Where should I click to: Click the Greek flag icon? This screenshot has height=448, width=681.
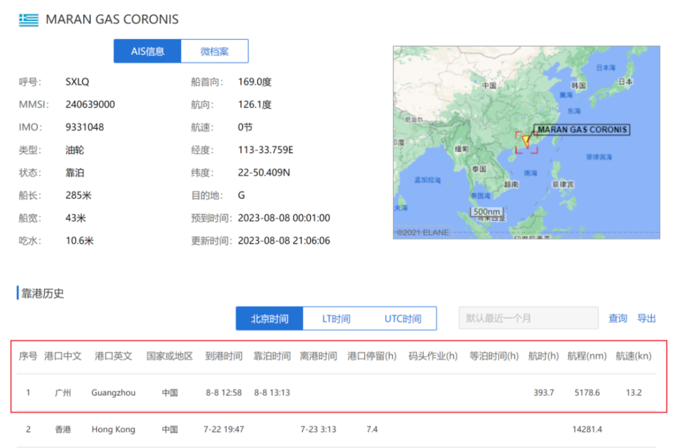28,20
